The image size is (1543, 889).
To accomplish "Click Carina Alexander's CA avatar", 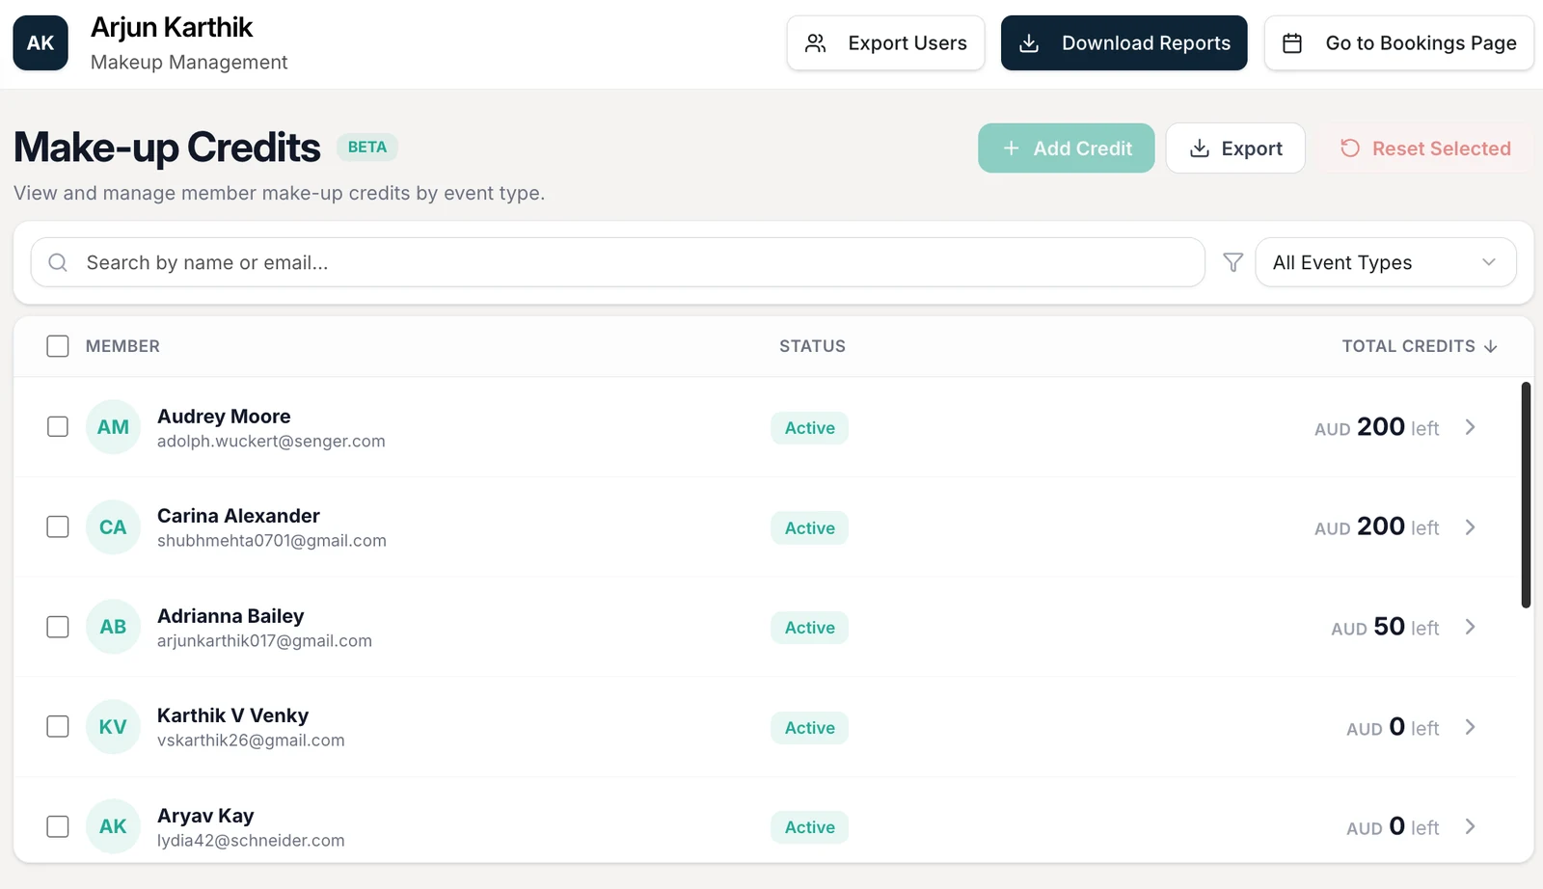I will tap(113, 527).
